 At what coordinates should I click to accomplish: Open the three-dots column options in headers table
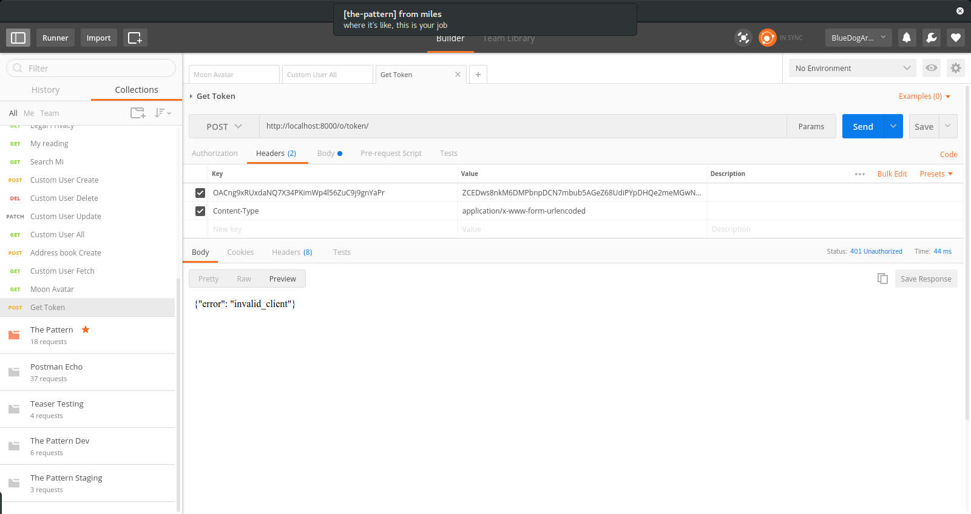859,174
